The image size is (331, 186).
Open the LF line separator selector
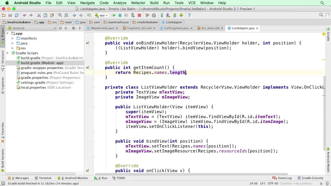pyautogui.click(x=262, y=183)
